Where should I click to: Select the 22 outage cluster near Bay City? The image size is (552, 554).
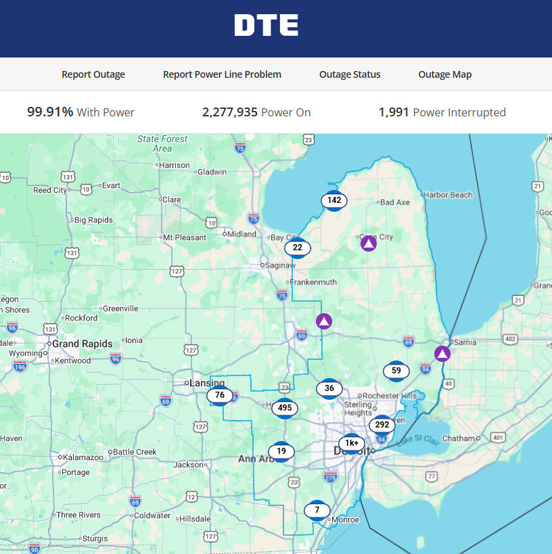tap(298, 248)
